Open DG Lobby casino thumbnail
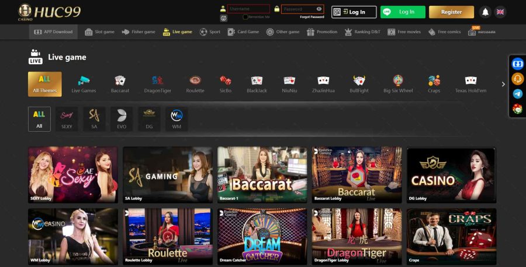The image size is (526, 267). [x=452, y=175]
